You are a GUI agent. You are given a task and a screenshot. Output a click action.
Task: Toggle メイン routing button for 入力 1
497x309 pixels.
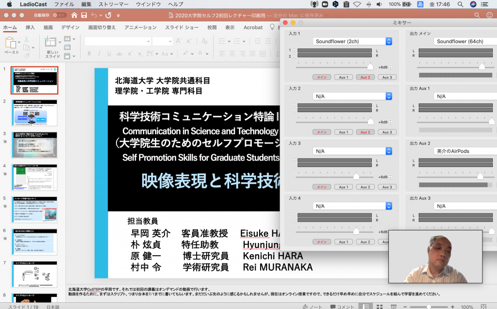click(x=322, y=77)
